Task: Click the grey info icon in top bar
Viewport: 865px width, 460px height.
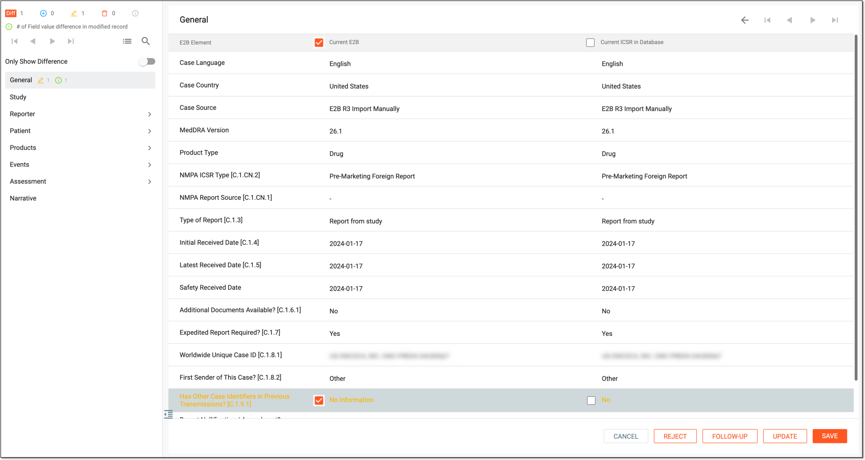Action: [135, 13]
